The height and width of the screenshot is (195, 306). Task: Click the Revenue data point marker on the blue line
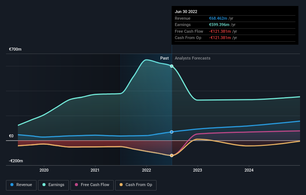171,132
